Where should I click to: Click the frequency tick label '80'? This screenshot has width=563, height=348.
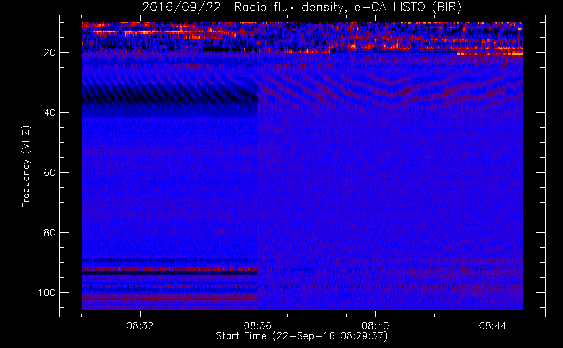[50, 232]
